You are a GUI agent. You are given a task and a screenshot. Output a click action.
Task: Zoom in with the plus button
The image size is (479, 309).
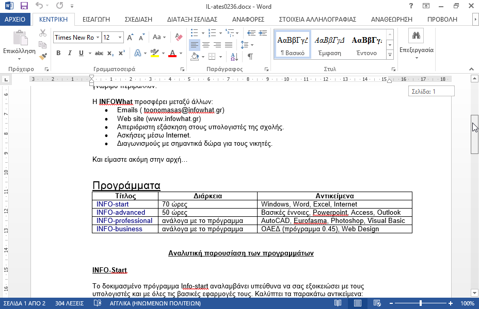click(451, 303)
